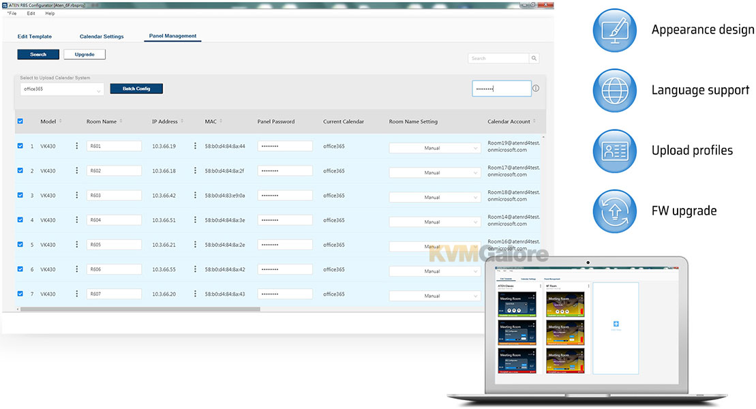The width and height of the screenshot is (756, 409).
Task: Click the Add template plus on laptop screen
Action: click(x=616, y=324)
